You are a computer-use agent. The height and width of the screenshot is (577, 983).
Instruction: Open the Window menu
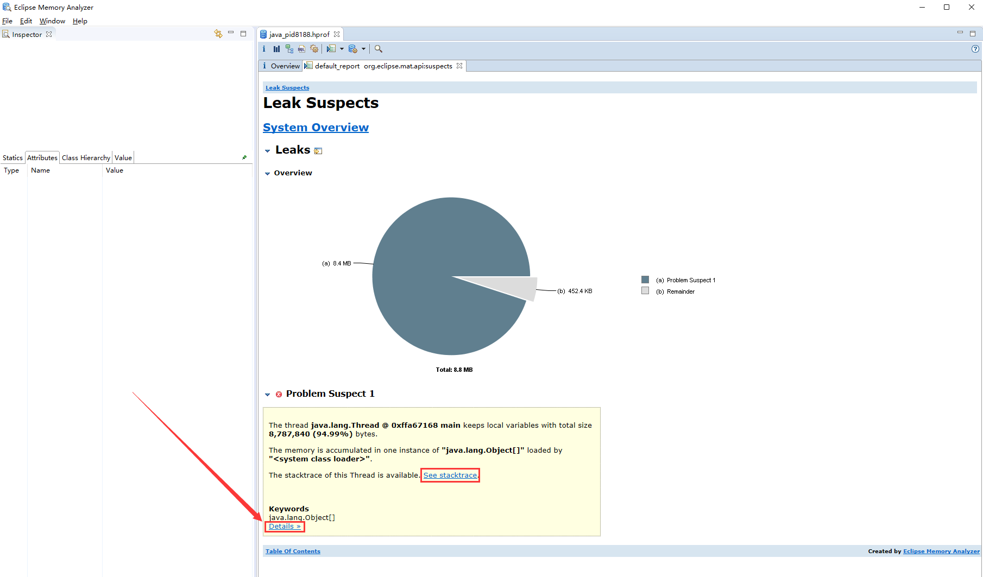[52, 21]
